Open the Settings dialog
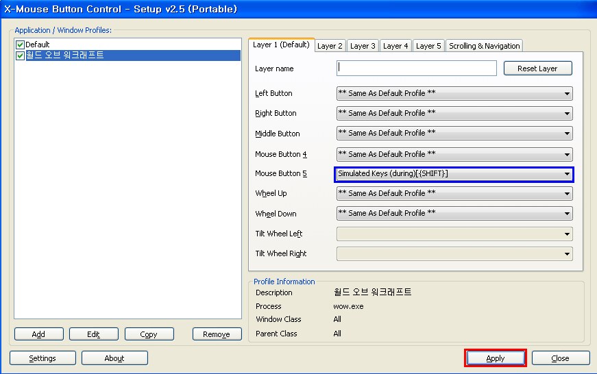597x374 pixels. (x=42, y=358)
